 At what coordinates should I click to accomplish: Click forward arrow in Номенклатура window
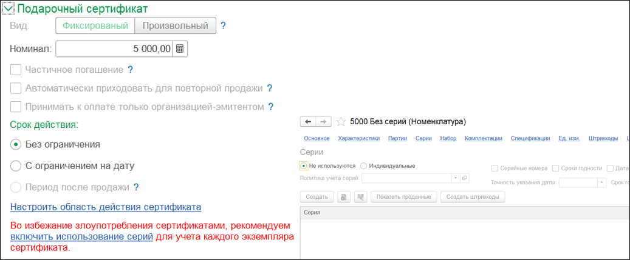[324, 121]
